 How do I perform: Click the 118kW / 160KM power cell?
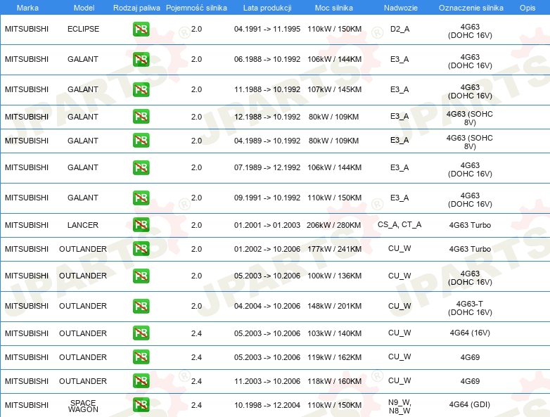(334, 381)
